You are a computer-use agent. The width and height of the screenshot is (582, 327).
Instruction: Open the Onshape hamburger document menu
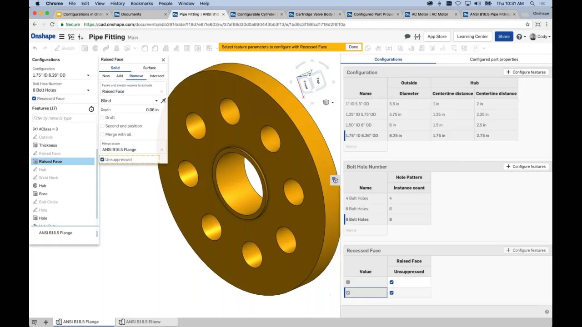coord(62,37)
